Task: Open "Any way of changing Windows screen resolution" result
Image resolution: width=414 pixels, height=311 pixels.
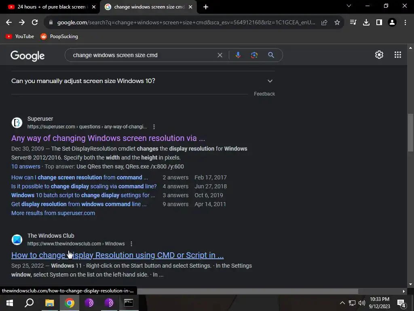Action: (x=108, y=138)
